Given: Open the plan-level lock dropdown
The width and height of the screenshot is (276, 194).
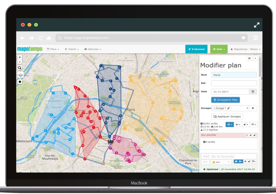Looking at the screenshot, I should point(246,125).
